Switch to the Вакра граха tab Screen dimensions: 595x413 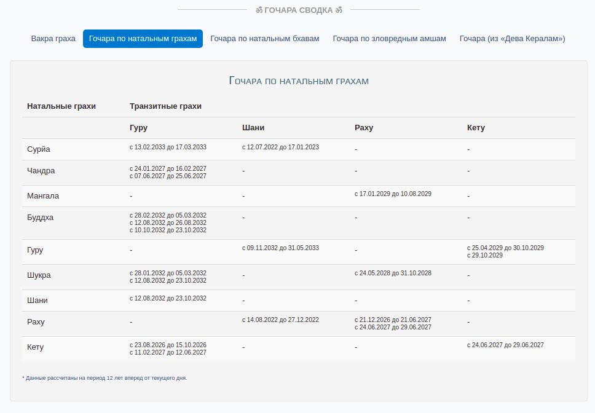tap(53, 39)
